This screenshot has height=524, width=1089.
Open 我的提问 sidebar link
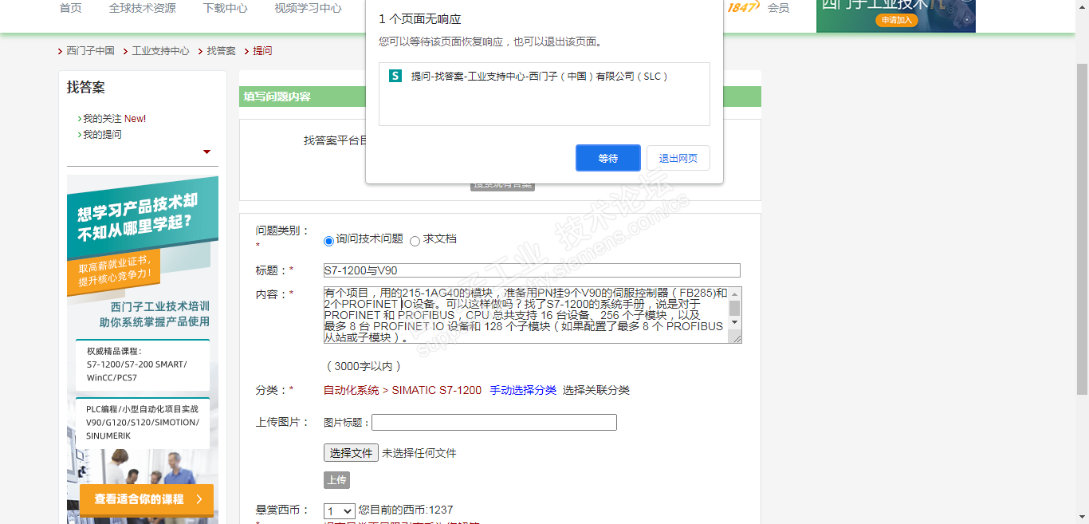pyautogui.click(x=102, y=135)
